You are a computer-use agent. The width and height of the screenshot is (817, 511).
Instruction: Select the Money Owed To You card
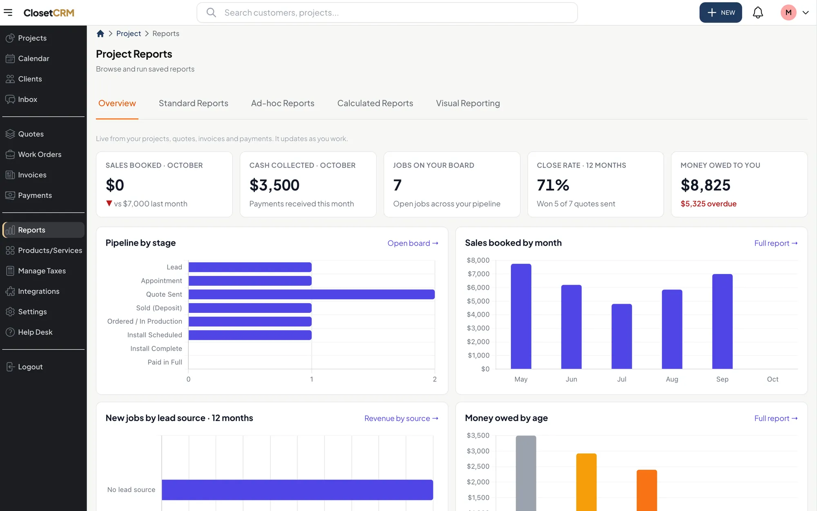739,184
